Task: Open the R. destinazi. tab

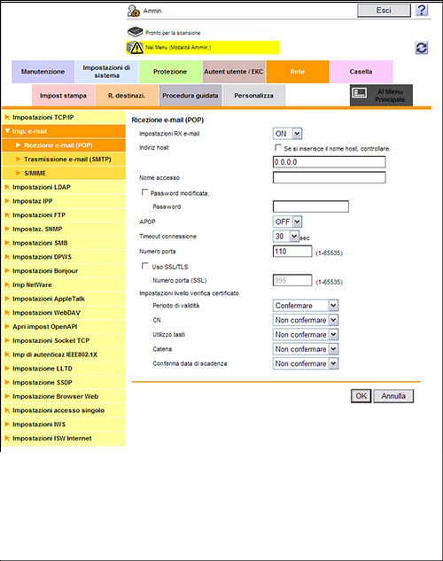Action: (x=127, y=96)
